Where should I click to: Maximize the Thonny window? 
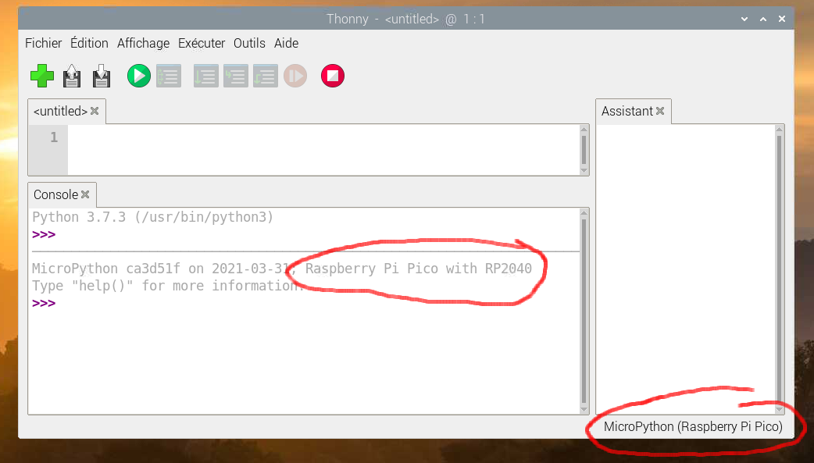point(763,19)
